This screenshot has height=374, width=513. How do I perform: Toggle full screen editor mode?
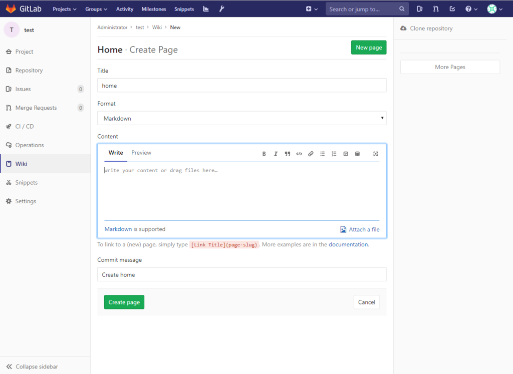[376, 154]
